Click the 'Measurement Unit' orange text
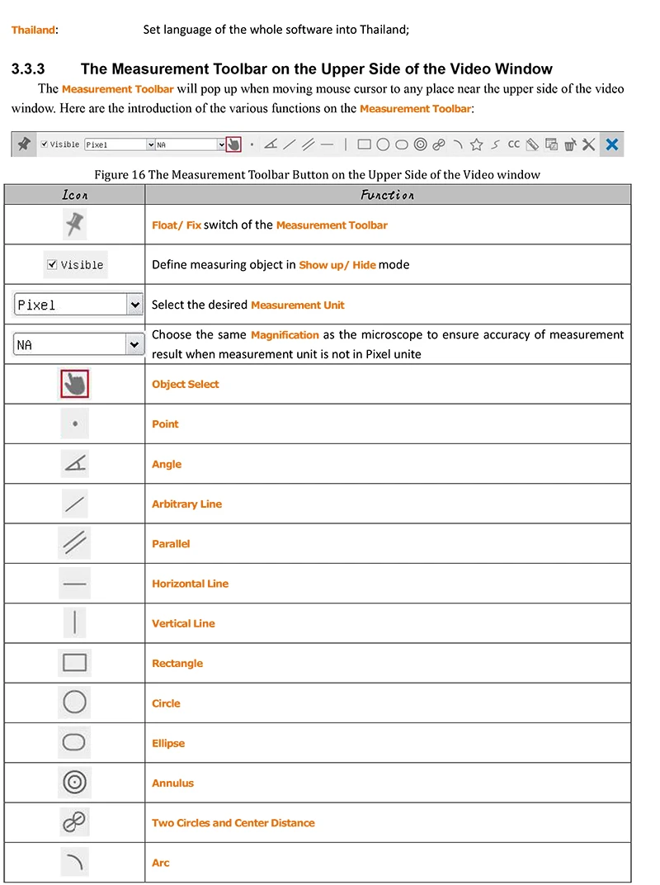 point(297,305)
